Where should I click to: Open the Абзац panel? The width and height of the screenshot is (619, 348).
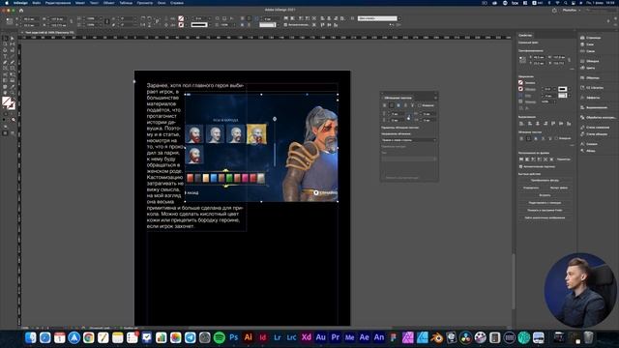(x=587, y=151)
